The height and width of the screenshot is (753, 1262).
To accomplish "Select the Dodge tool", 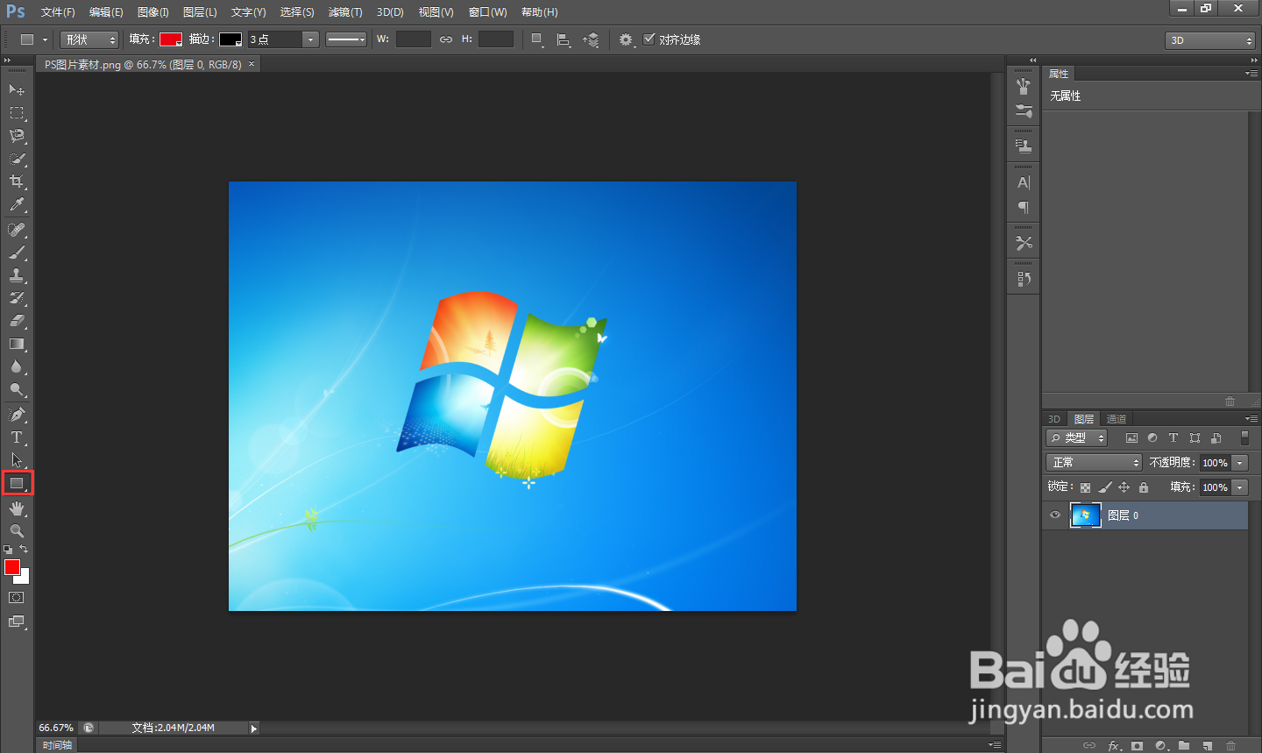I will tap(17, 390).
